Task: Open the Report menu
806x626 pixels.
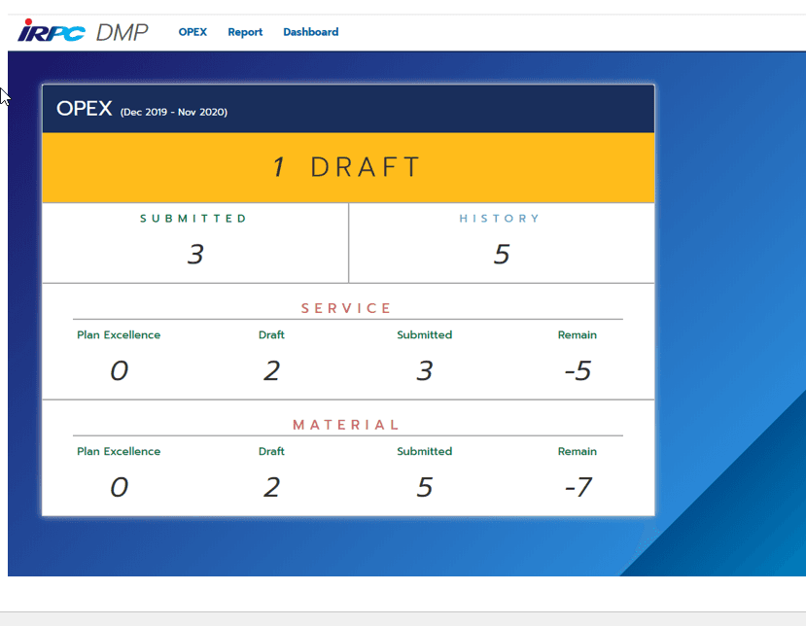Action: coord(245,32)
